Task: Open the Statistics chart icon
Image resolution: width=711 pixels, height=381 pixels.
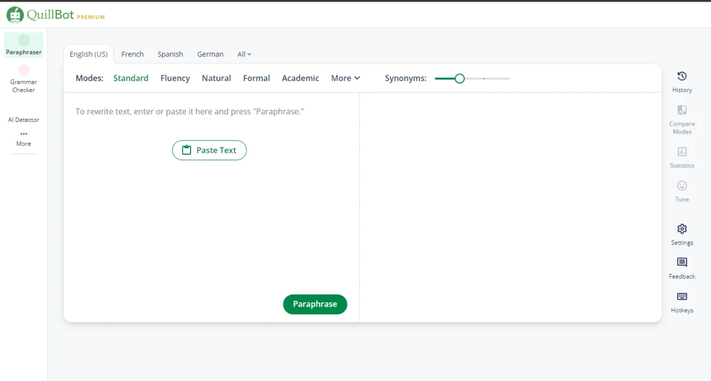Action: click(682, 151)
